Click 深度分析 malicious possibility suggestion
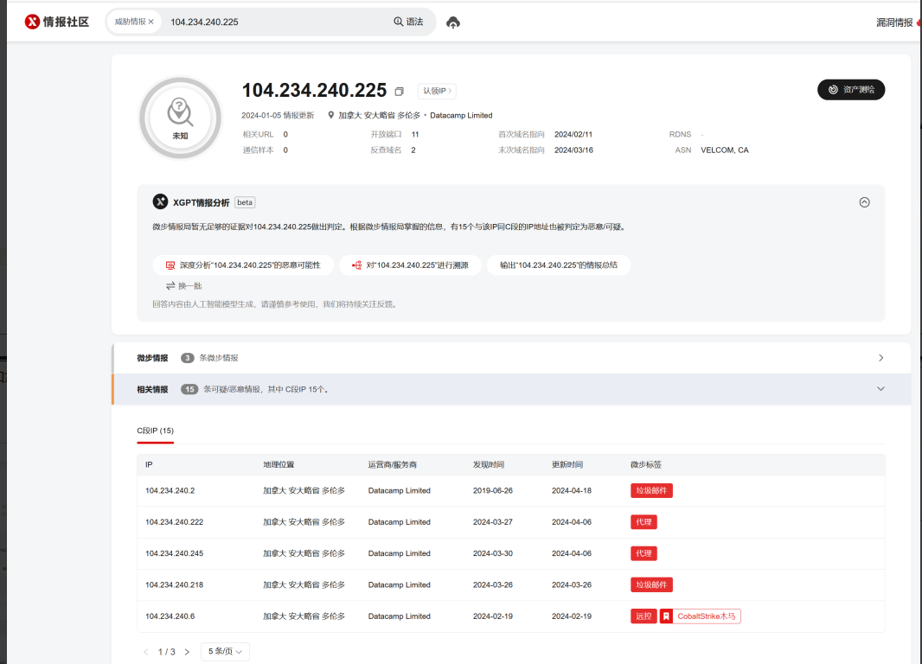Image resolution: width=922 pixels, height=664 pixels. pyautogui.click(x=243, y=265)
